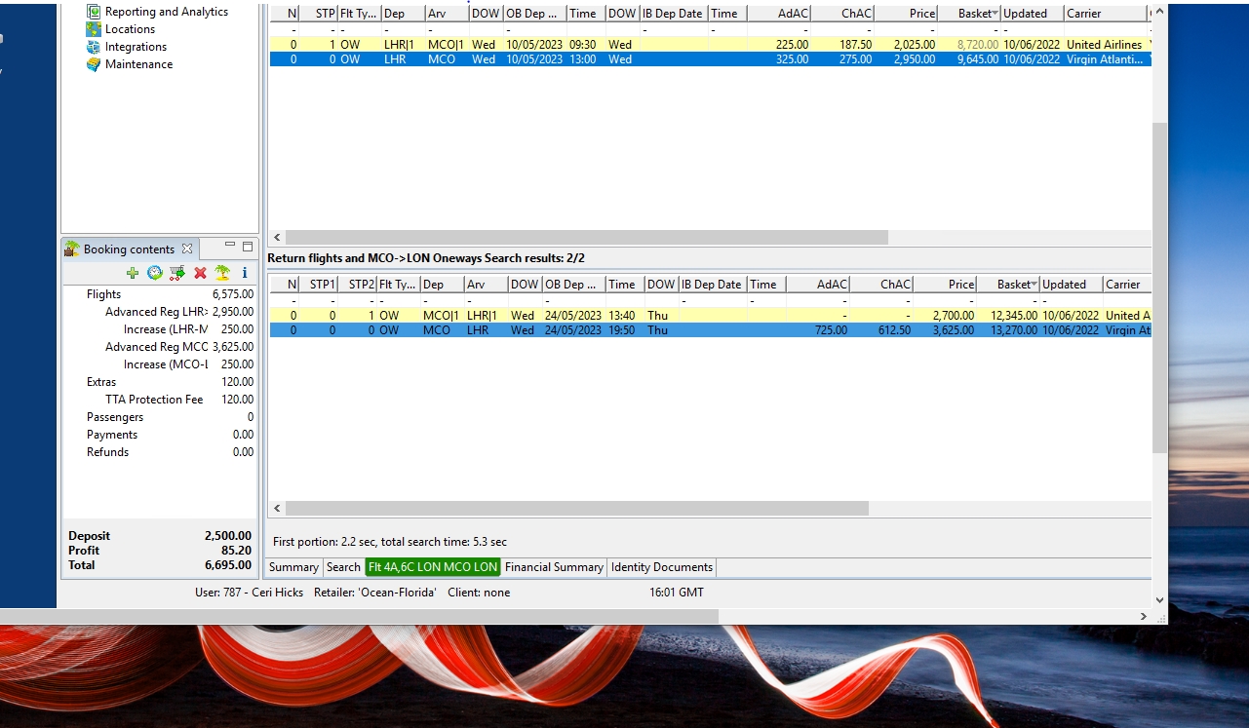Sort return flights table by Basket dropdown arrow
Screen dimensions: 1249x728
click(1033, 285)
